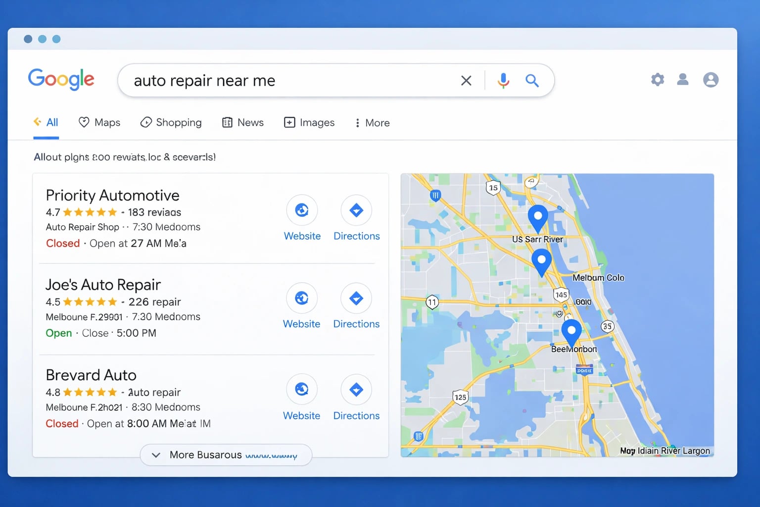Viewport: 760px width, 507px height.
Task: Switch to the Images tab
Action: pos(309,122)
